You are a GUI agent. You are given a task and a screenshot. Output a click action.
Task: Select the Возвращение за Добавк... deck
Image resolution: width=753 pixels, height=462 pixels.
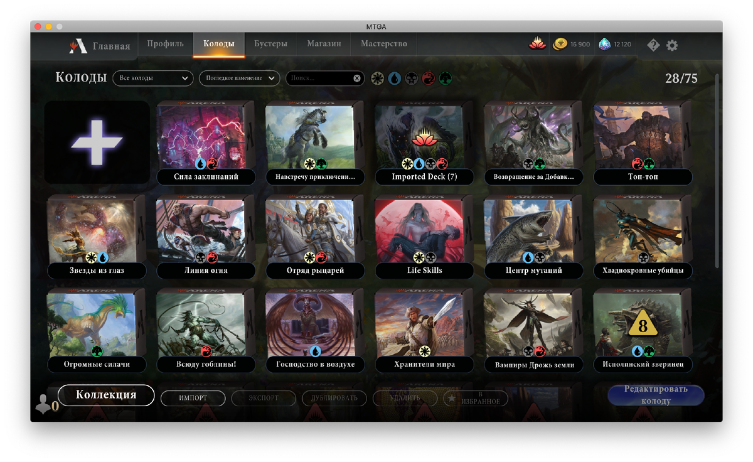[x=533, y=142]
